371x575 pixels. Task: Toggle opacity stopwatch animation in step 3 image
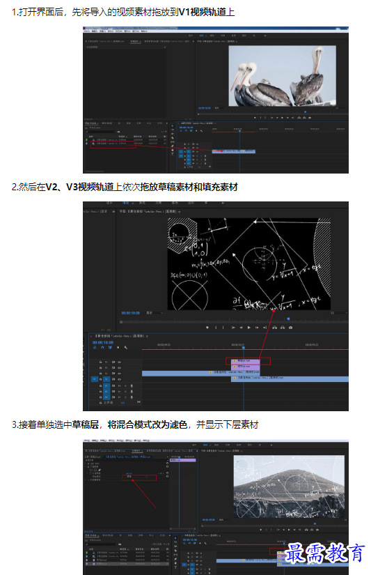(x=90, y=473)
